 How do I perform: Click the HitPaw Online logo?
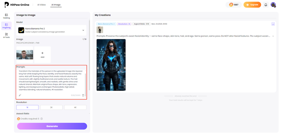(x=17, y=5)
